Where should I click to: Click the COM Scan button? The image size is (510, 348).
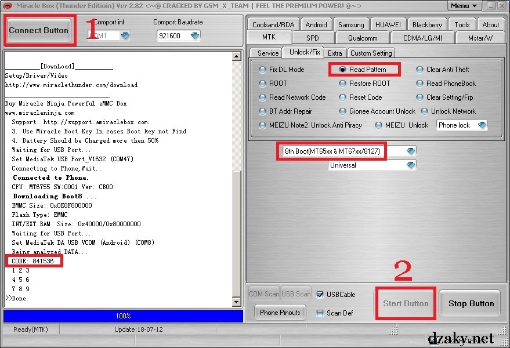pos(264,294)
